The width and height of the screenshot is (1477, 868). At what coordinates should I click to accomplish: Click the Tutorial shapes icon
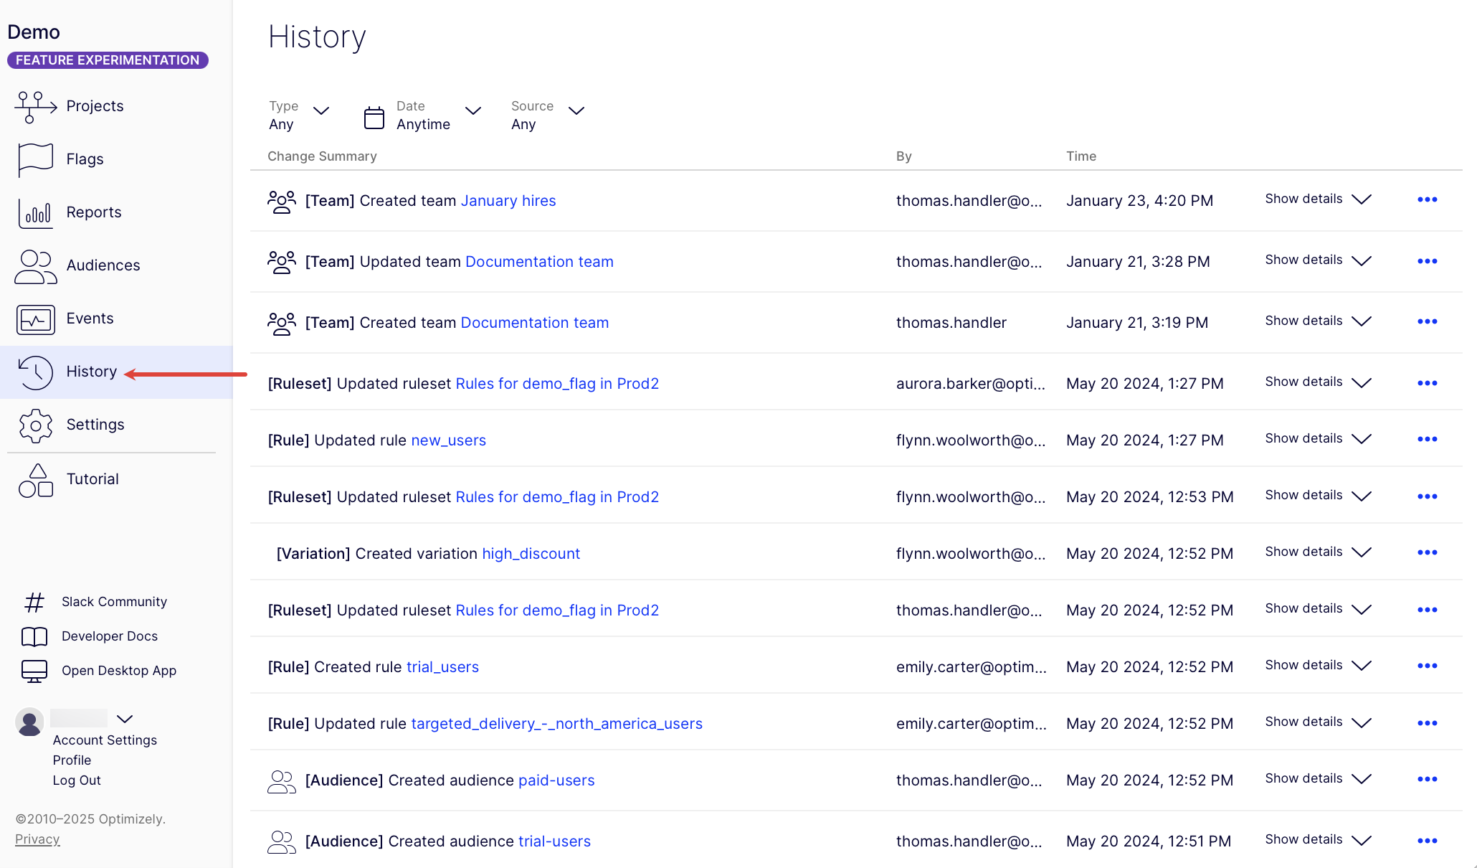[34, 479]
